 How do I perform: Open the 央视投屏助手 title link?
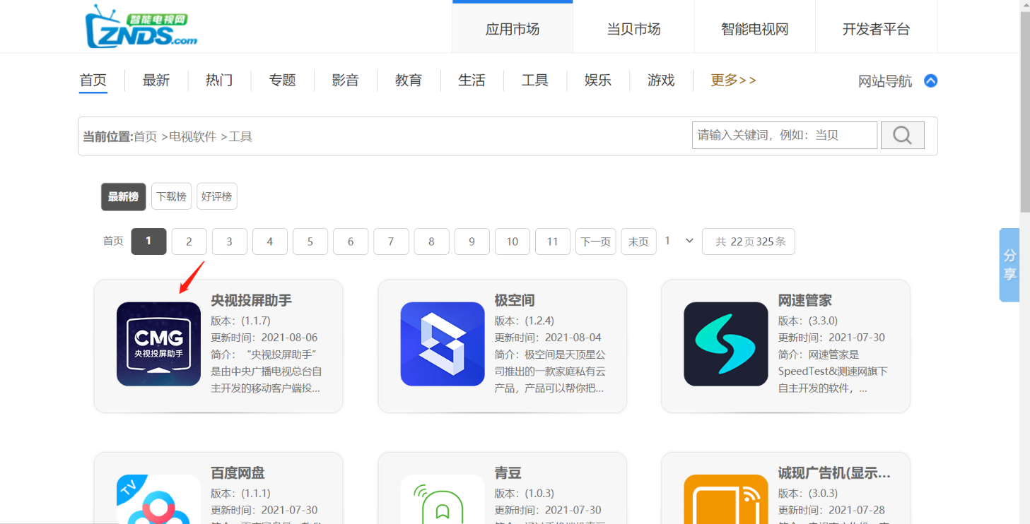coord(251,300)
